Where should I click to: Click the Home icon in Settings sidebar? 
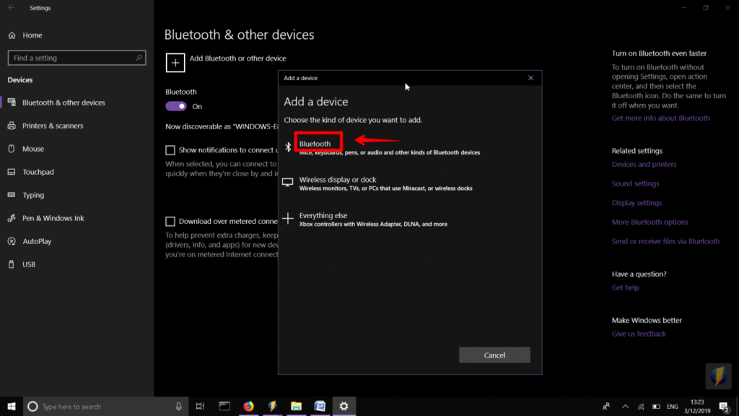[x=12, y=35]
